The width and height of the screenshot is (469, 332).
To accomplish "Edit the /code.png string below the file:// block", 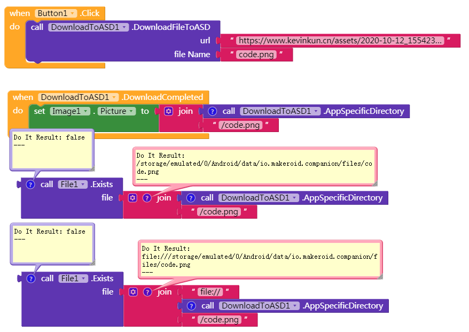I will pos(220,320).
